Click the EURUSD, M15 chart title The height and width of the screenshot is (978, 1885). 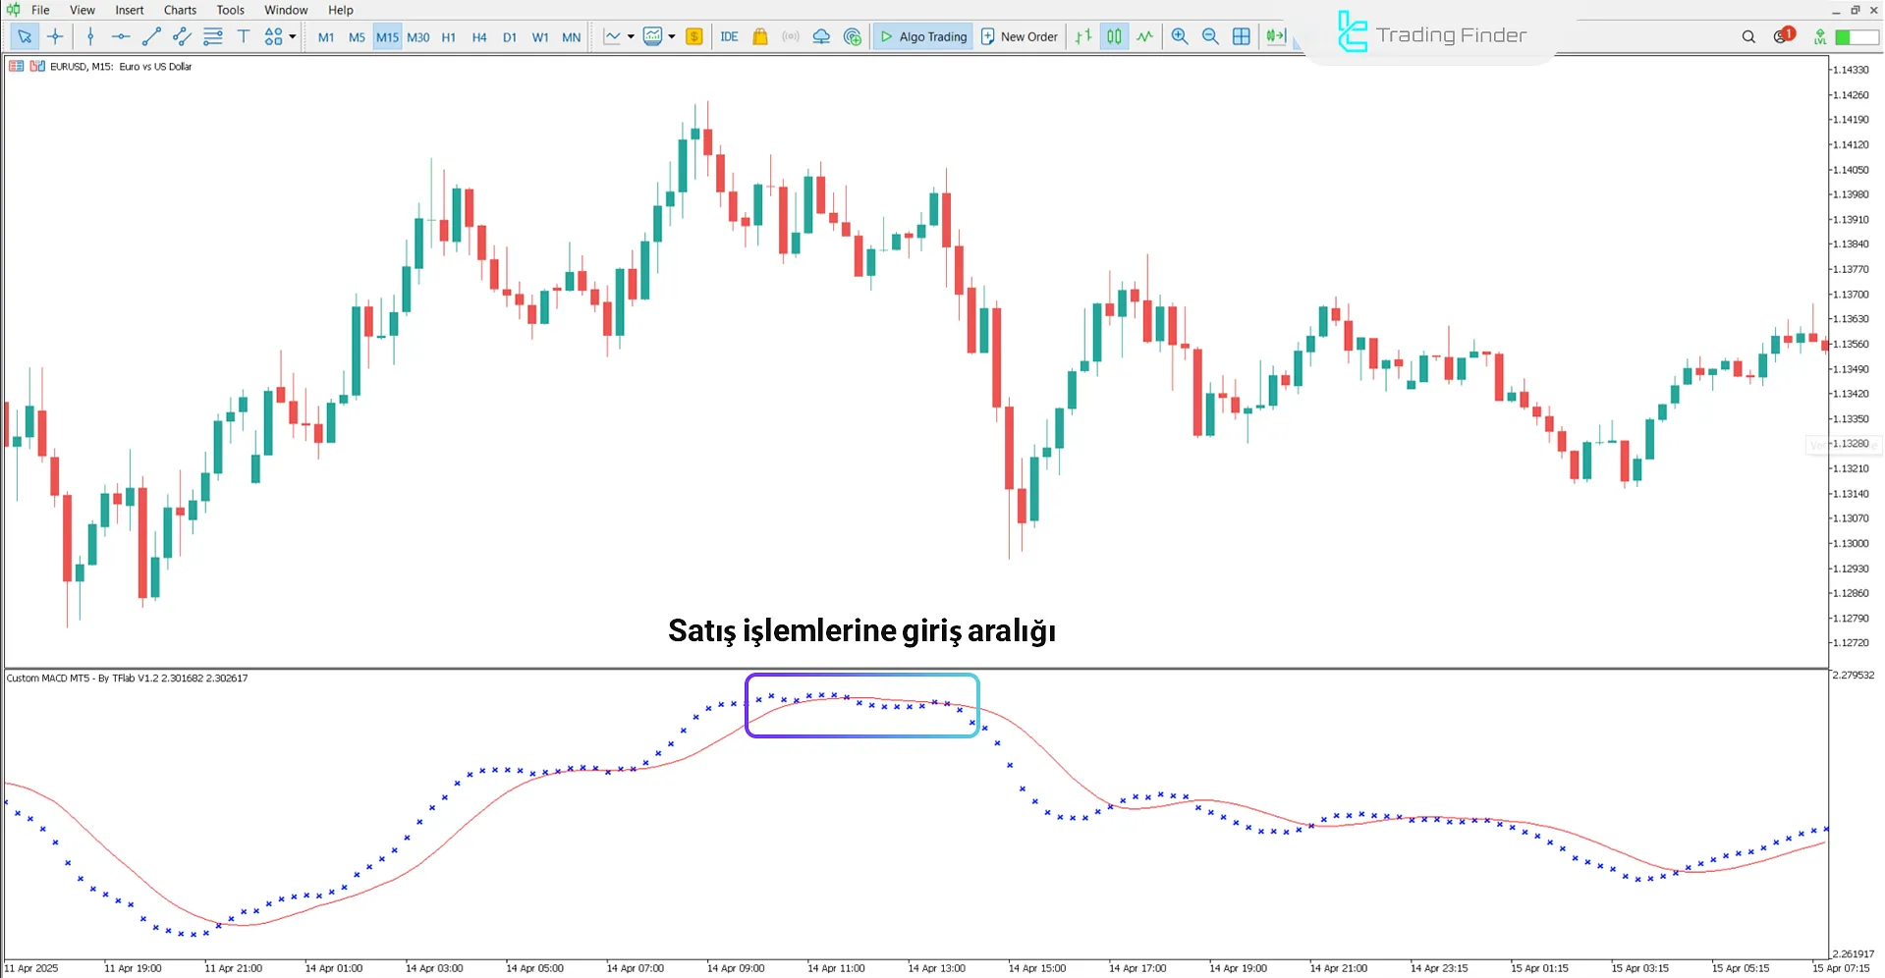point(121,67)
